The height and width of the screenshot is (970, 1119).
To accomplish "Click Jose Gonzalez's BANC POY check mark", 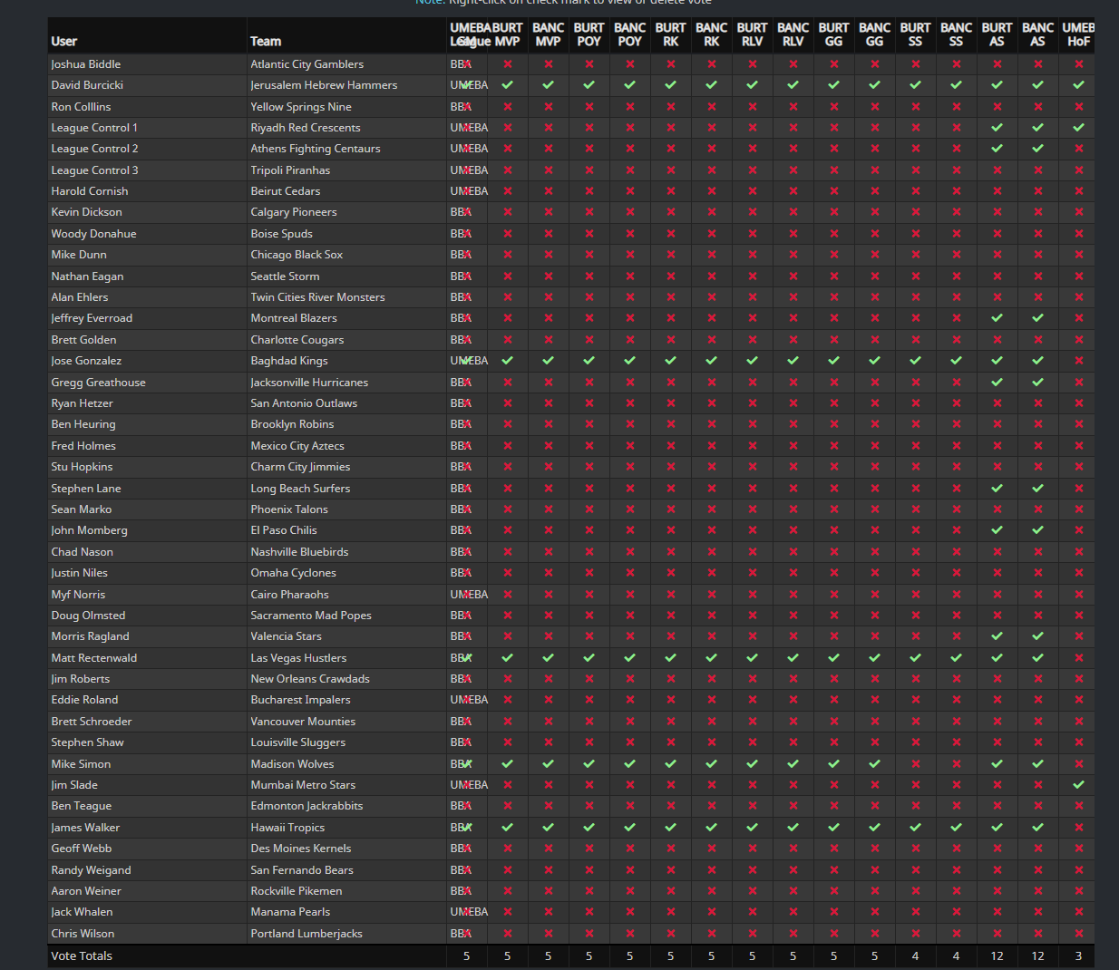I will click(x=629, y=361).
